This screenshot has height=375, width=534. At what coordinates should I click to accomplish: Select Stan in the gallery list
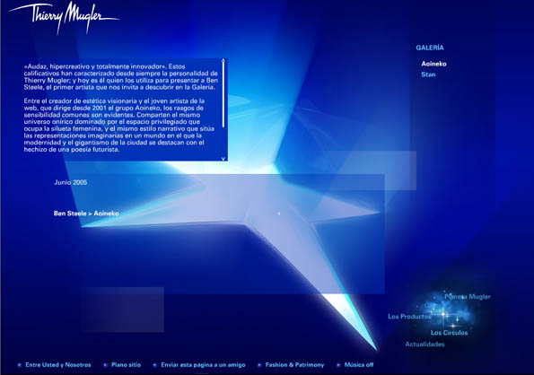pos(428,74)
